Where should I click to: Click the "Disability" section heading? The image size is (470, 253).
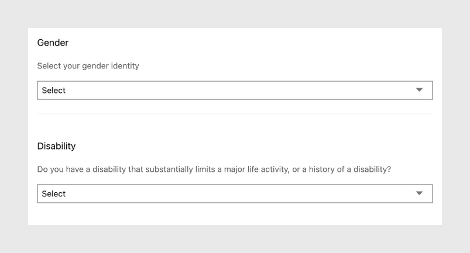56,146
